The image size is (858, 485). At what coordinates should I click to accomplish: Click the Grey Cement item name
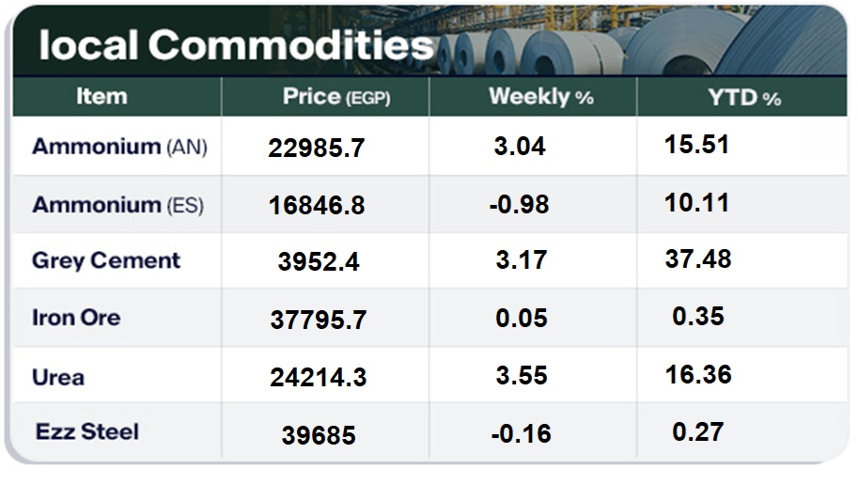106,260
